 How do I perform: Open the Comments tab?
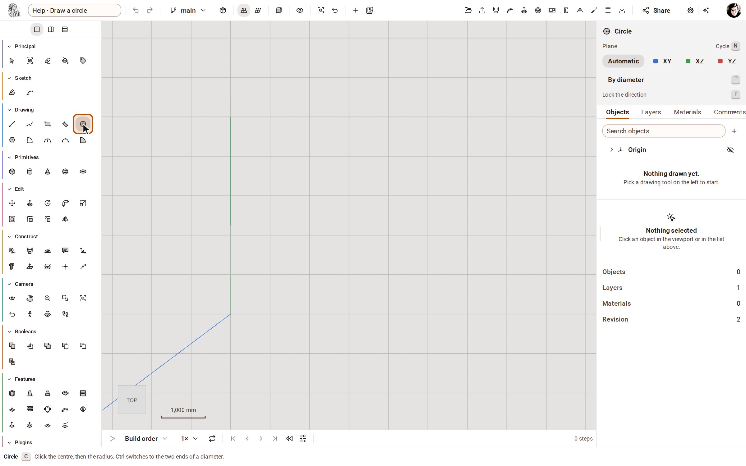click(x=729, y=112)
